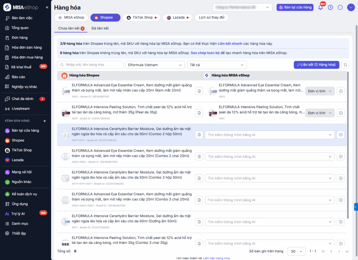
Task: Open AI search field for Dưỡng ẩm 50ml
Action: 270,222
